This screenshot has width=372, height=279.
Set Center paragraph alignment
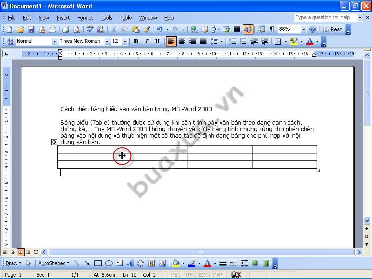click(x=182, y=41)
